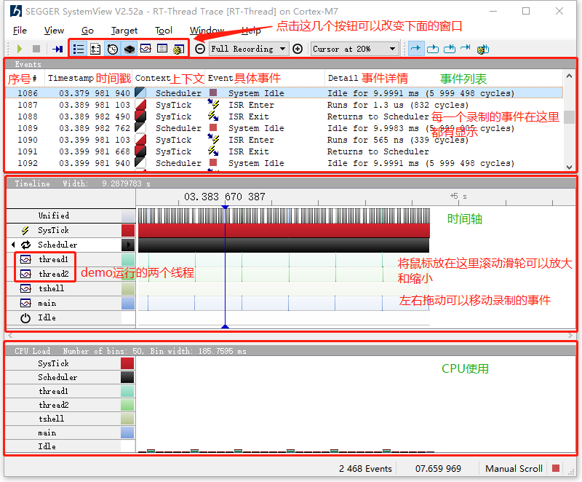Click the red SysTick color swatch in CPU Load
Image resolution: width=582 pixels, height=482 pixels.
click(x=127, y=363)
